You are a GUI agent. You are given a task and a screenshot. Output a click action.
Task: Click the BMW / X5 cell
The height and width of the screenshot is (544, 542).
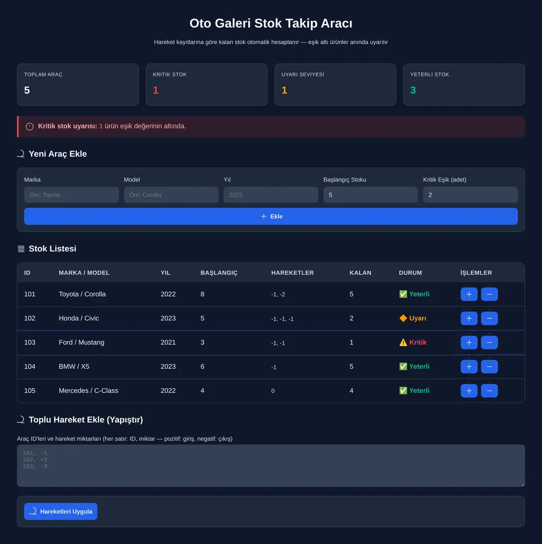74,367
